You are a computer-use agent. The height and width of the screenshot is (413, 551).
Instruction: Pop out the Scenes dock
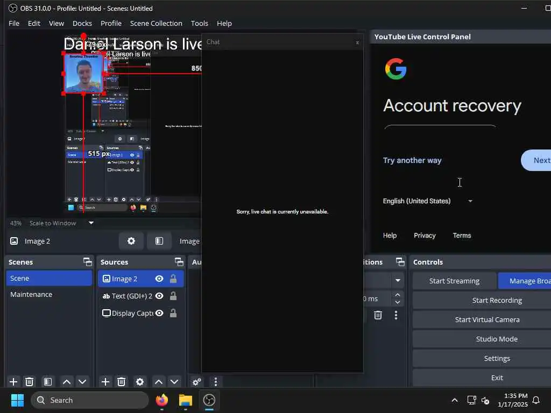(88, 262)
